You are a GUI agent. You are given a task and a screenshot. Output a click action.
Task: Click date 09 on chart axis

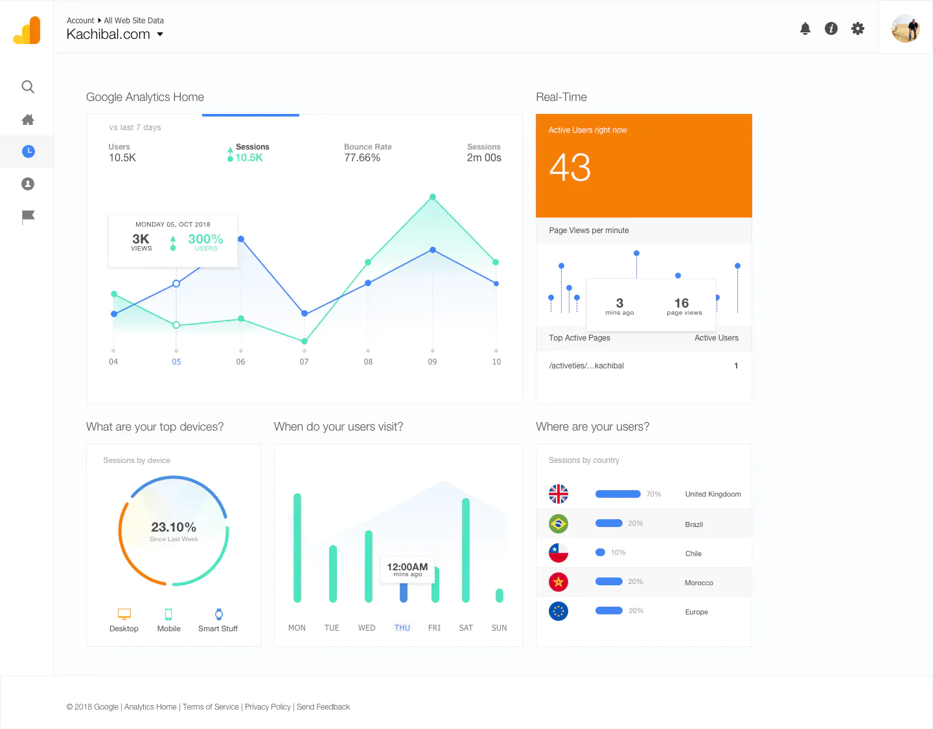click(x=432, y=362)
